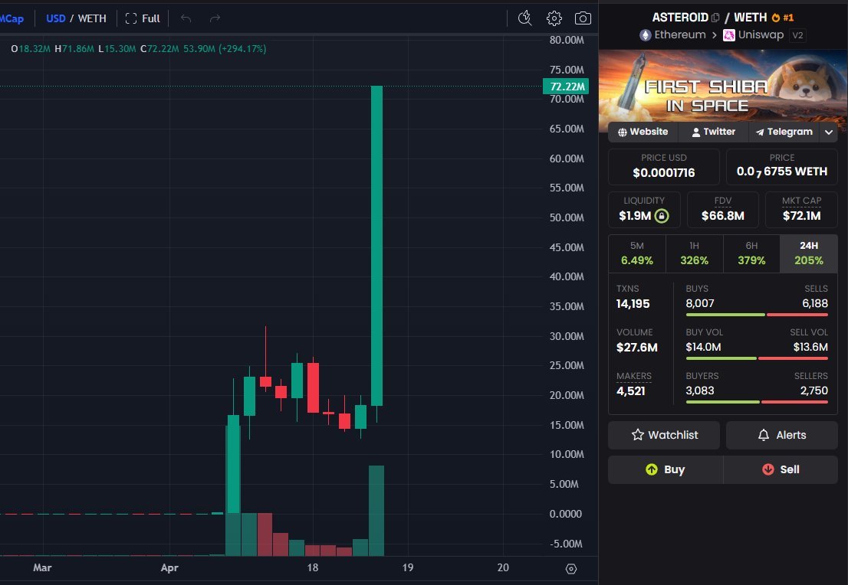This screenshot has width=848, height=585.
Task: Copy ASTEROID token address via copy icon
Action: [717, 16]
